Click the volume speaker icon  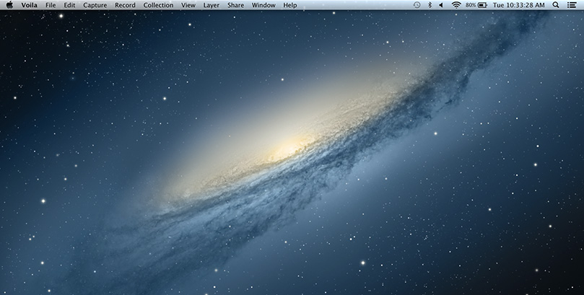pyautogui.click(x=441, y=5)
